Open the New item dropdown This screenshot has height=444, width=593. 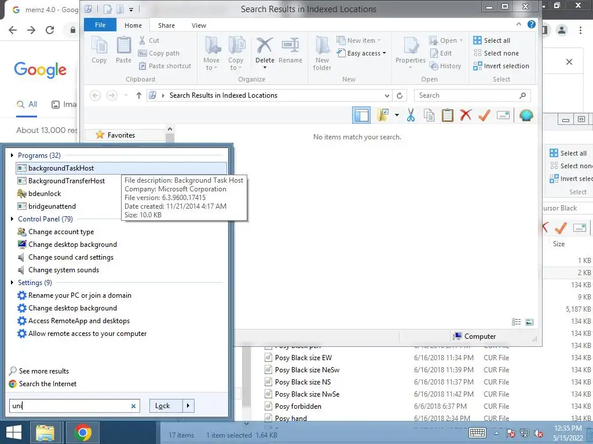358,40
